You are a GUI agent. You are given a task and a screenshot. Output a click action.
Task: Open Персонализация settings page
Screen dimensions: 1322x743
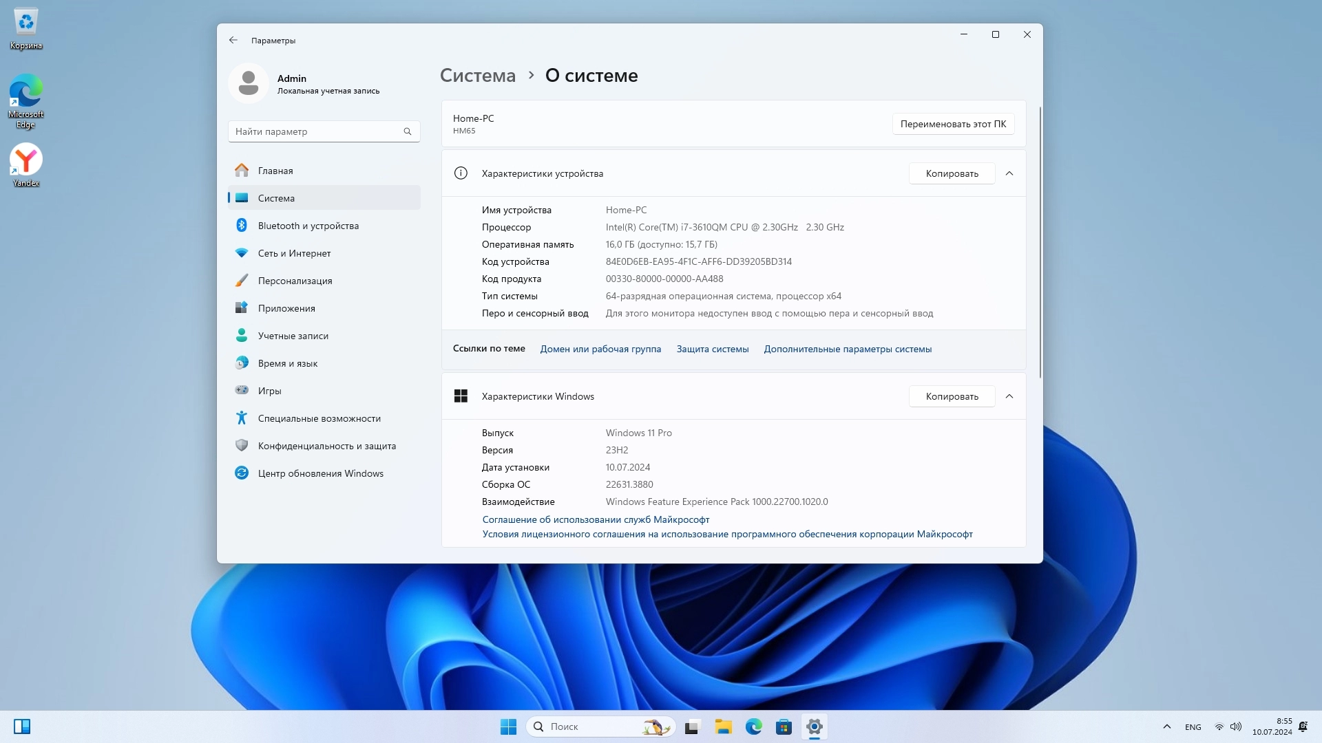click(x=295, y=281)
